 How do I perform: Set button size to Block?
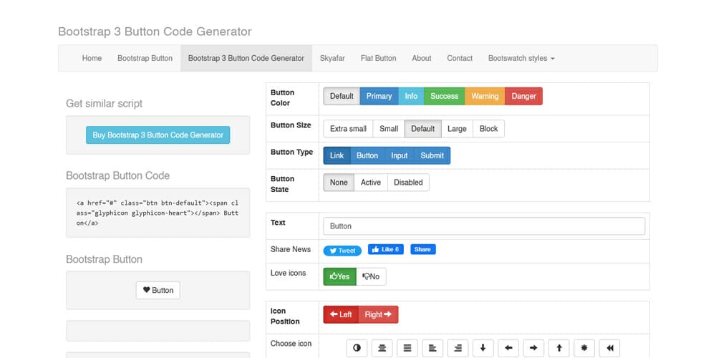[488, 129]
